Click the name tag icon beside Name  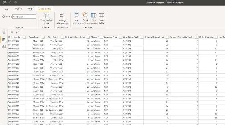[4, 17]
